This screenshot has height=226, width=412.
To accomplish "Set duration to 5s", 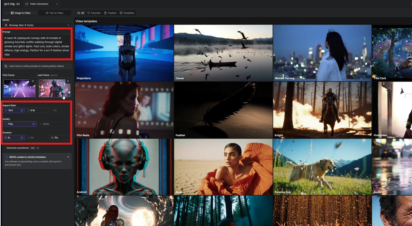I will pos(14,137).
